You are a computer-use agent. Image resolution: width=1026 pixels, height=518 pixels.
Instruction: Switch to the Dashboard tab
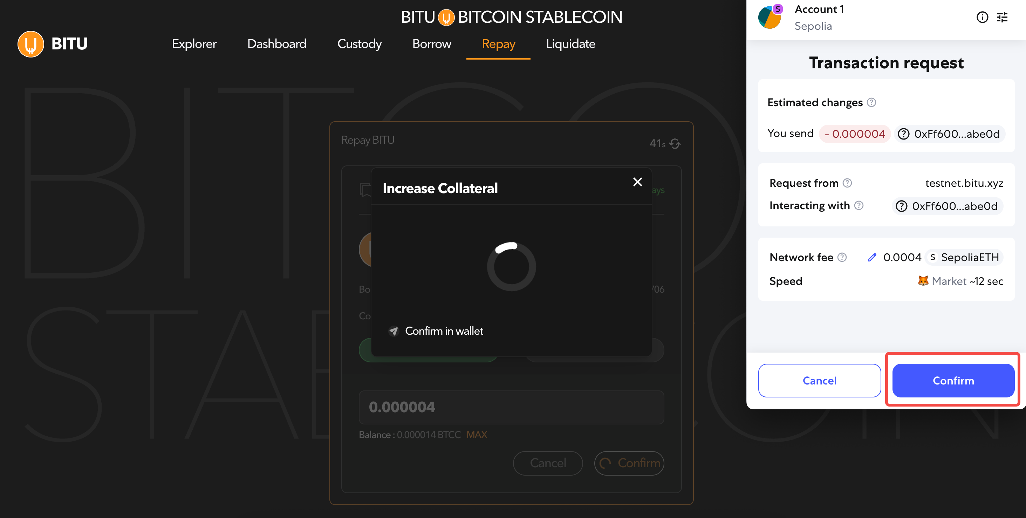pyautogui.click(x=277, y=44)
